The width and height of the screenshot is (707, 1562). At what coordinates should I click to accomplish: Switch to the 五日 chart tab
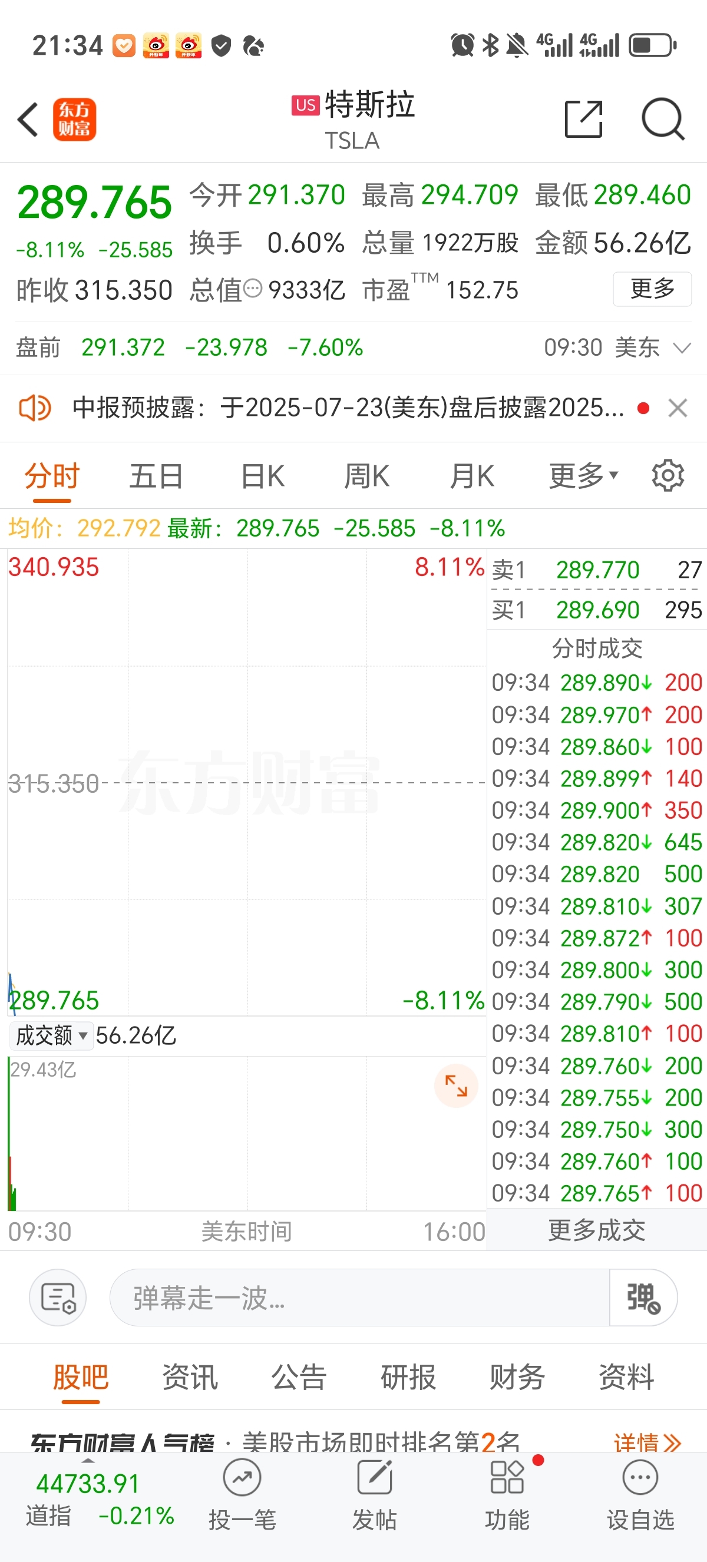click(157, 476)
